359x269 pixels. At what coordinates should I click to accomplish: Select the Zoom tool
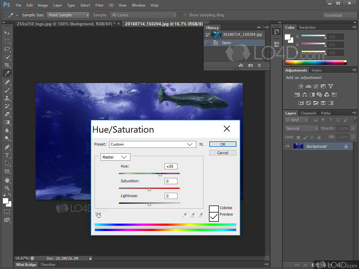coord(7,188)
